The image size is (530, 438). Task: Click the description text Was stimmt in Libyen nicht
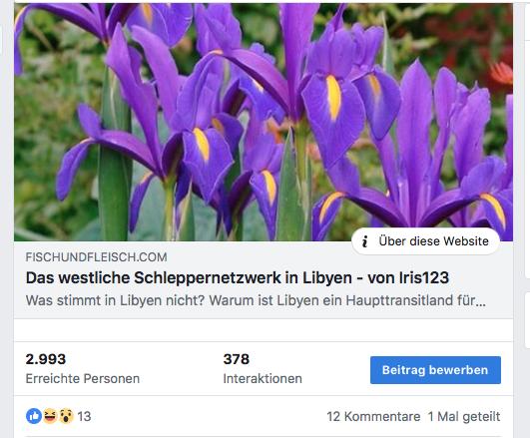point(256,300)
